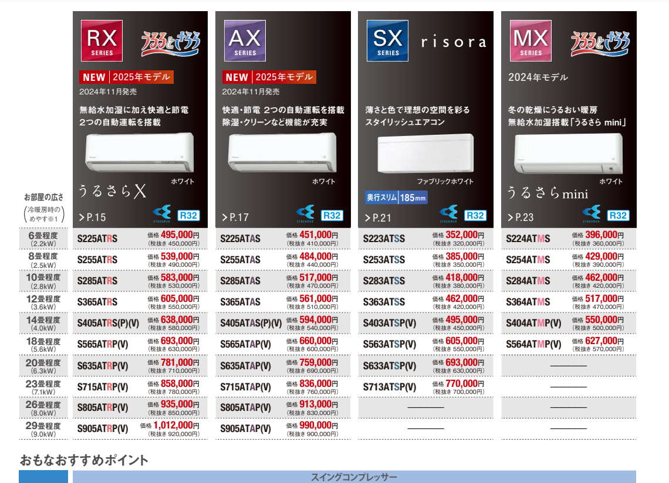Follow the >P.21 page reference
This screenshot has height=483, width=669.
tap(378, 218)
